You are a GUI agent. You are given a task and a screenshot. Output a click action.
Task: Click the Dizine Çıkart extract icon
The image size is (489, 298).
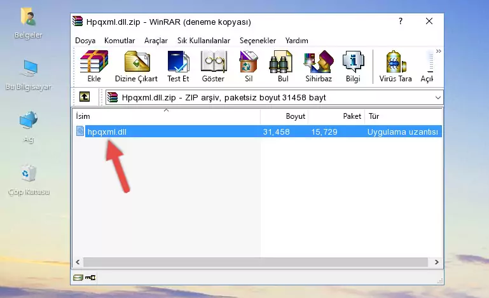click(136, 66)
